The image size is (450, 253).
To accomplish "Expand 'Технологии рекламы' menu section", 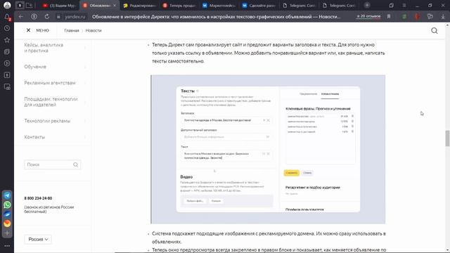I will point(55,121).
